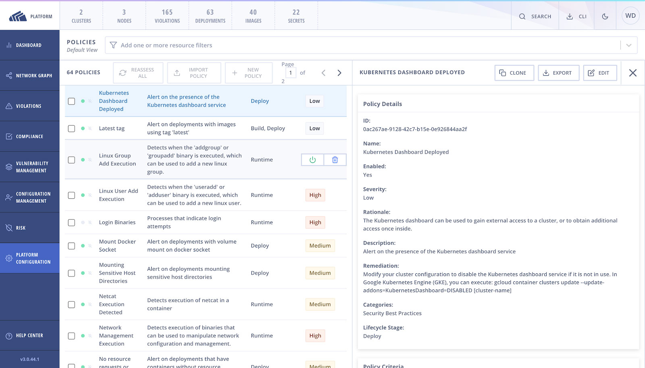
Task: Expand the resource filter dropdown arrow
Action: click(x=628, y=45)
